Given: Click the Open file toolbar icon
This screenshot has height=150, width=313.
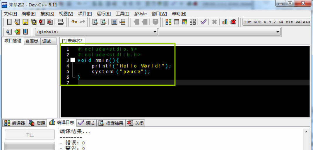Looking at the screenshot, I should 17,22.
